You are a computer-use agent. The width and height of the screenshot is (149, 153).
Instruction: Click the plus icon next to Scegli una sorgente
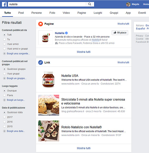point(4,54)
